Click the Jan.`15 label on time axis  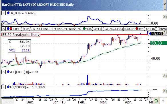(59, 102)
